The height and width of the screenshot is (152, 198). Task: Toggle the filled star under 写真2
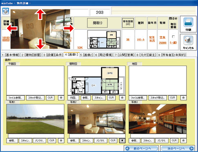[122, 141]
